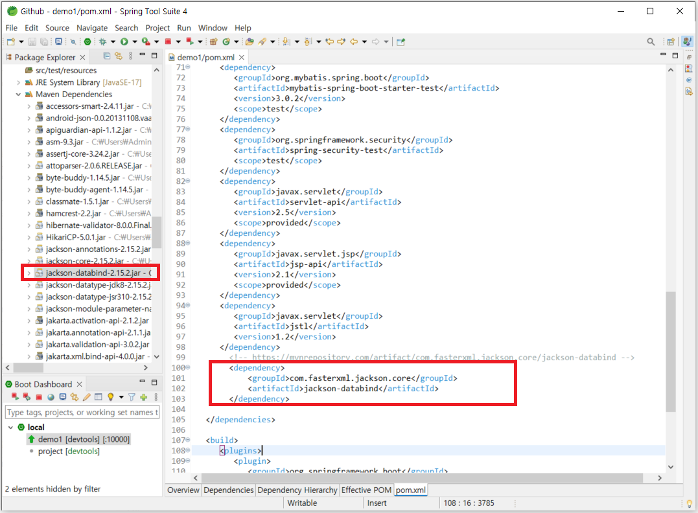Toggle the filter funnel in Boot Dashboard

click(132, 397)
